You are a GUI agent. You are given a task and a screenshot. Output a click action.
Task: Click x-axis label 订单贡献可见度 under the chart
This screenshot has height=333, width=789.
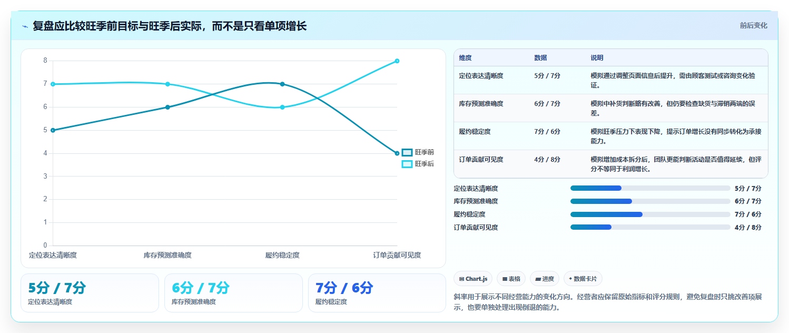pyautogui.click(x=397, y=255)
